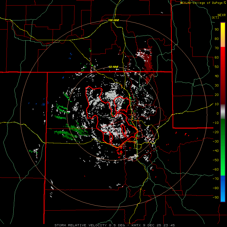Image resolution: width=227 pixels, height=227 pixels.
Task: Click the 90 value on the scale
Action: point(216,29)
